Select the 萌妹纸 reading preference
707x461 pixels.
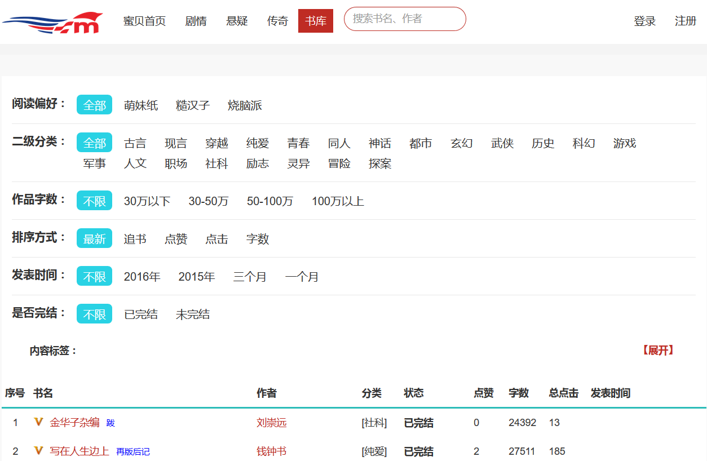141,105
